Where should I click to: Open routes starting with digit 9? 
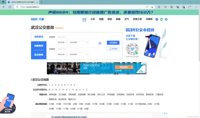(74, 85)
